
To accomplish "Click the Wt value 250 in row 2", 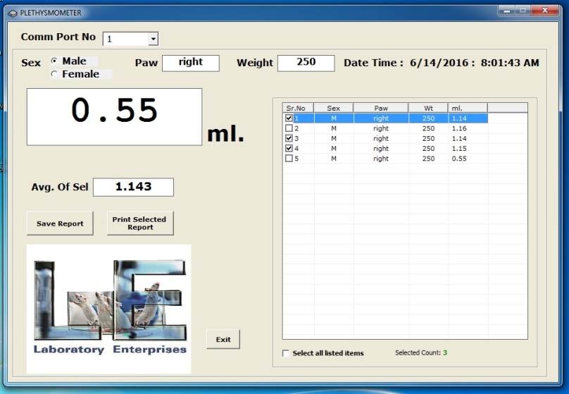I will pos(428,128).
